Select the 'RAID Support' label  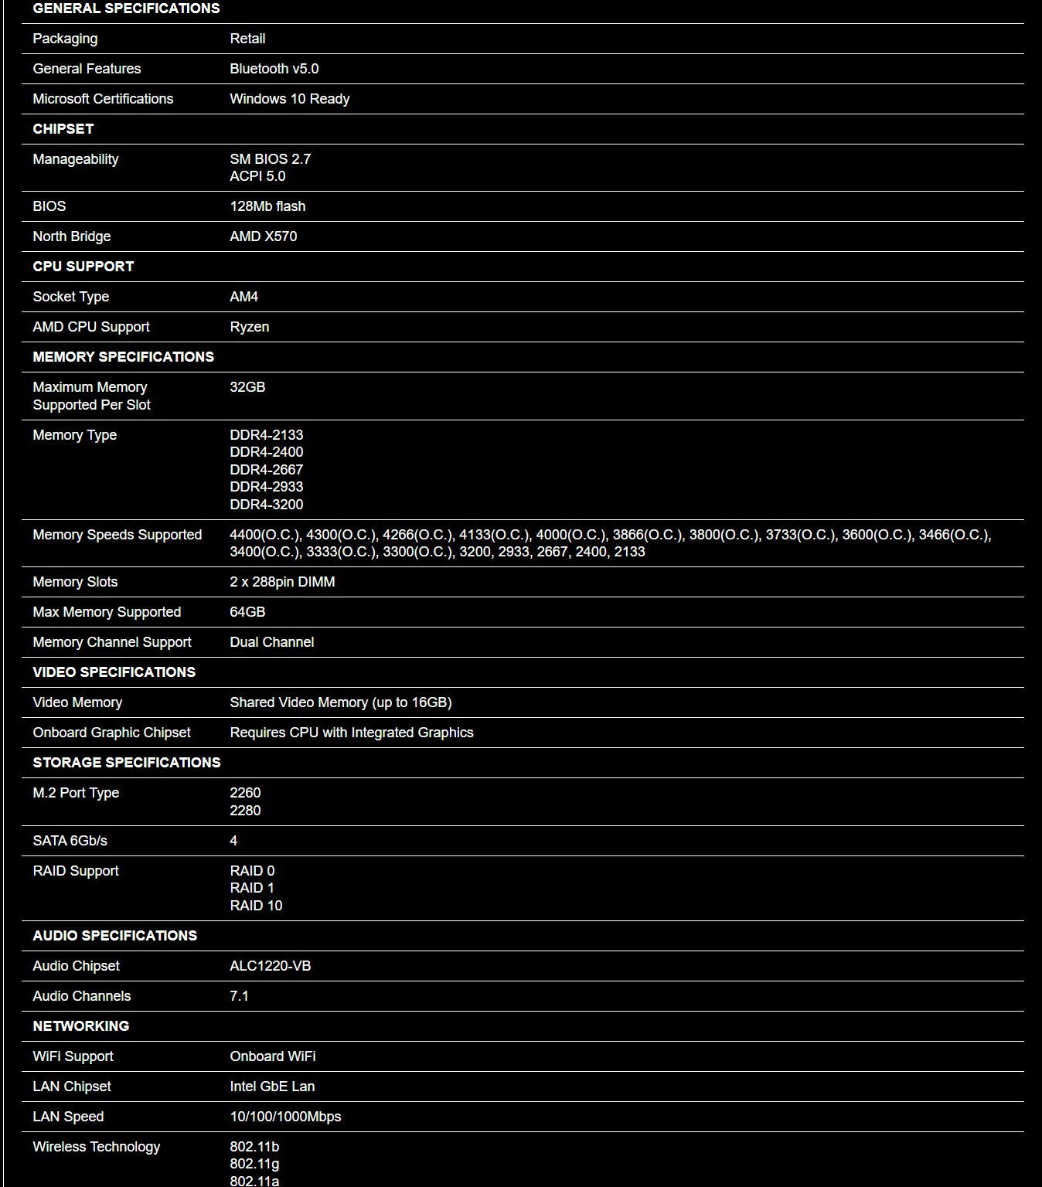(x=75, y=871)
